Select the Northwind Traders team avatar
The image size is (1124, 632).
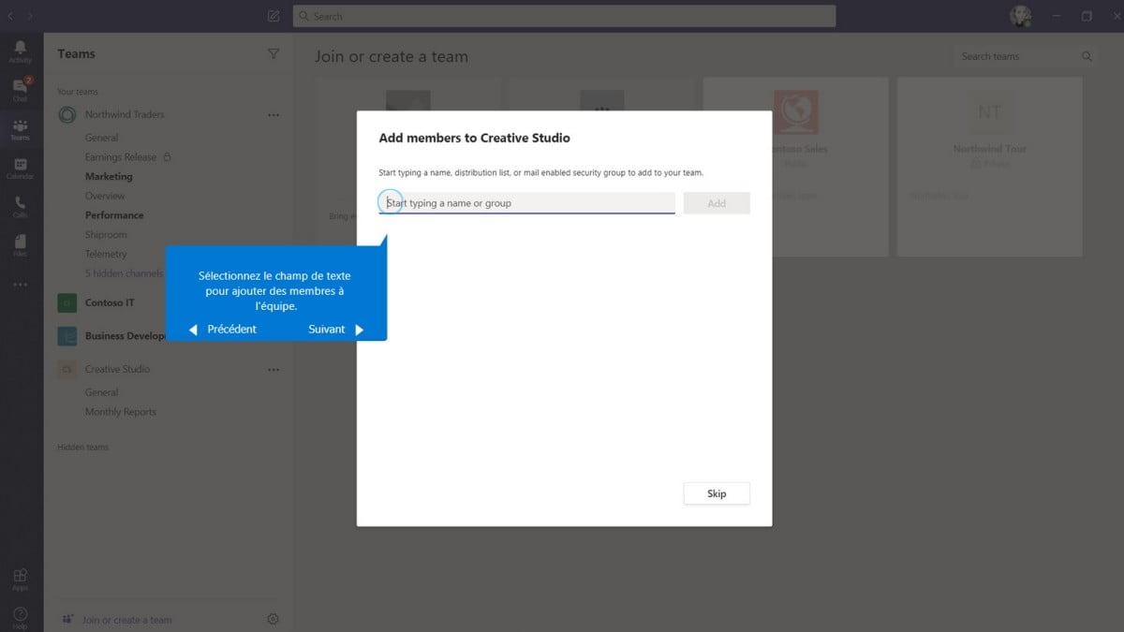pyautogui.click(x=67, y=115)
